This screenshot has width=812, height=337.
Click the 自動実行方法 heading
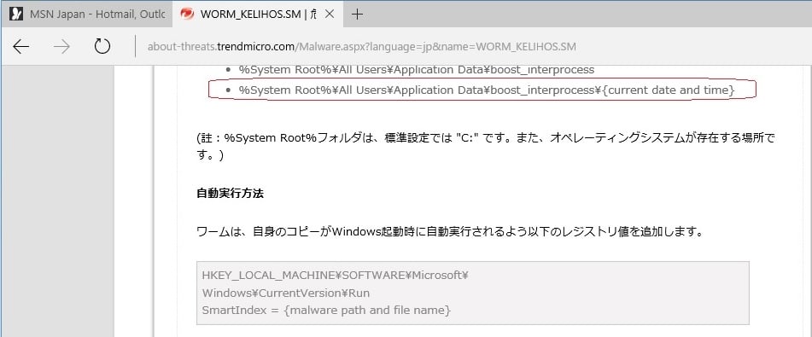point(230,194)
